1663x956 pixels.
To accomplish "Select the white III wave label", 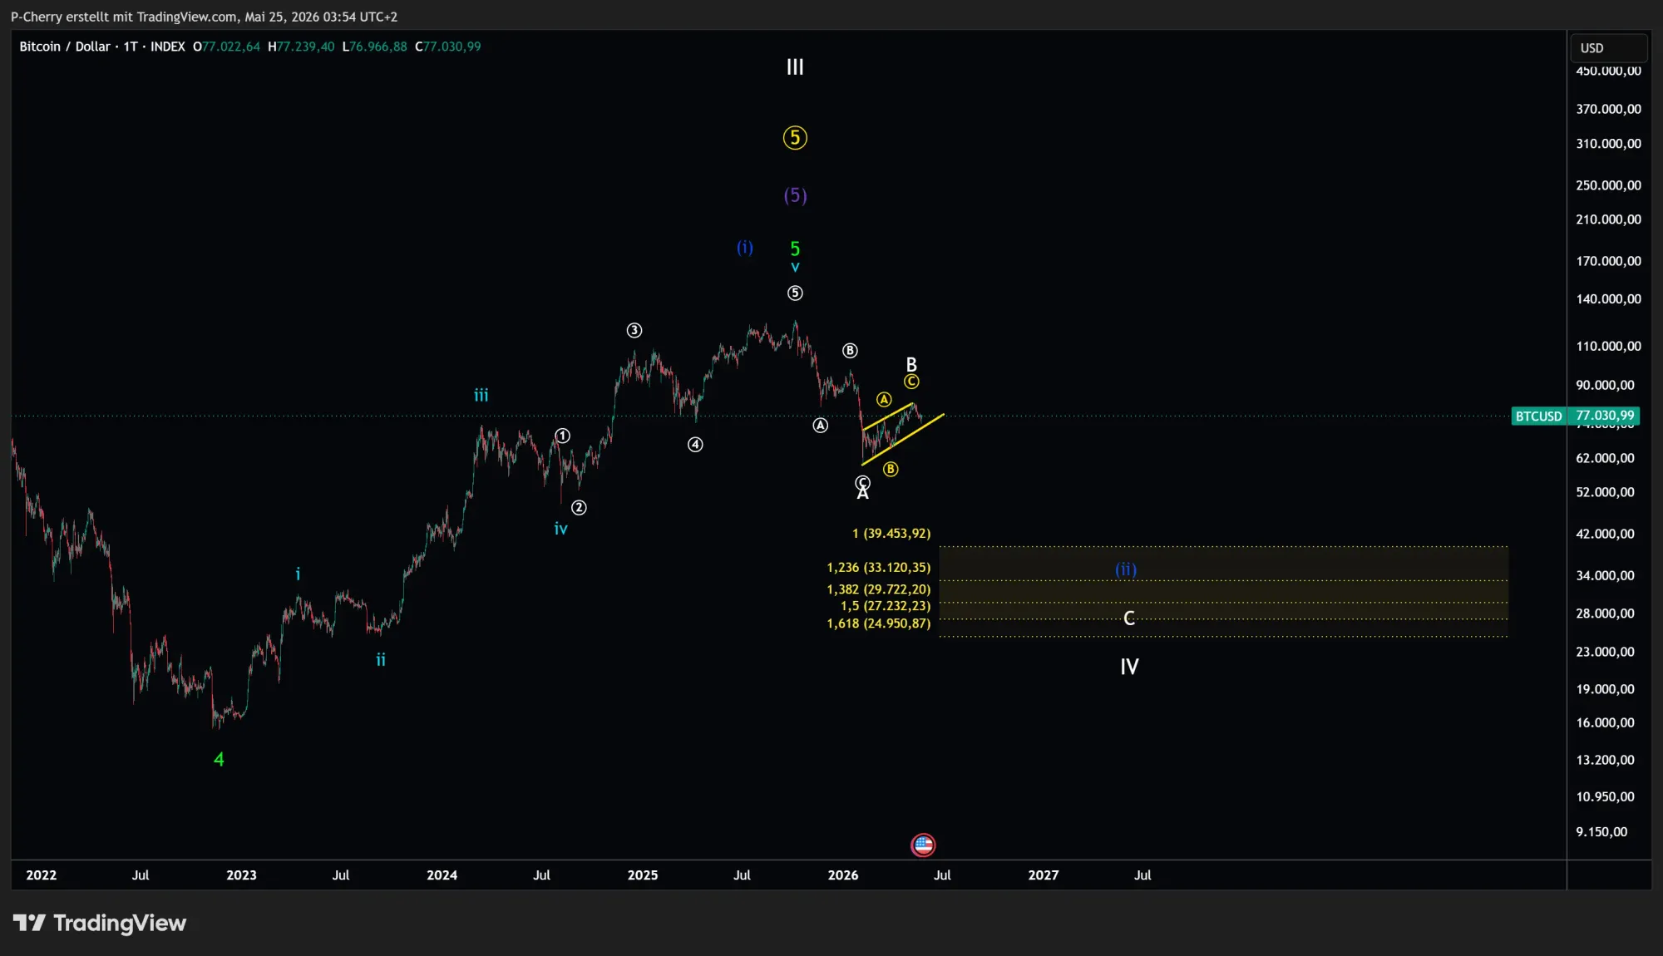I will point(795,67).
